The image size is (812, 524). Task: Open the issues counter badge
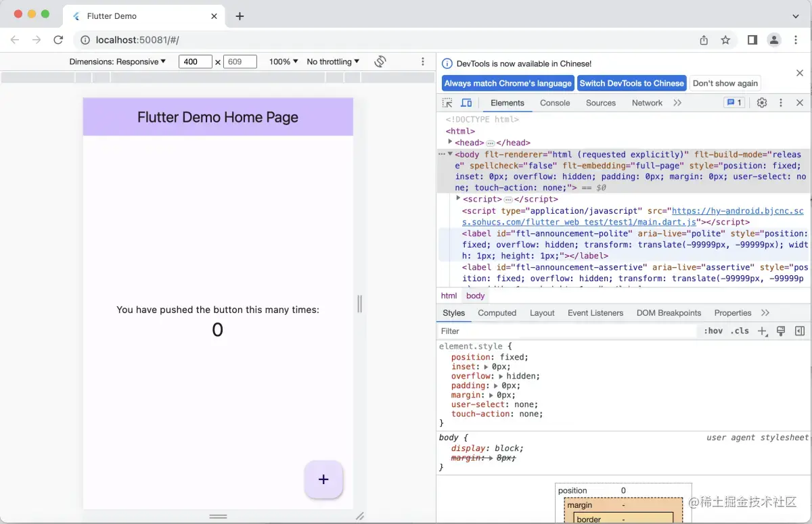click(x=734, y=103)
